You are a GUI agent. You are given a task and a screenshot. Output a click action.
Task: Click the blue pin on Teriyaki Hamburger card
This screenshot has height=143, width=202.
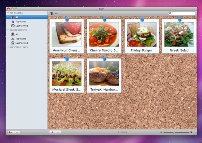point(104,59)
